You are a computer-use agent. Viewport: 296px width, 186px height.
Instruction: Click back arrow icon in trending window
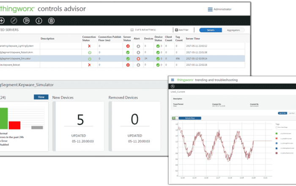click(x=173, y=86)
